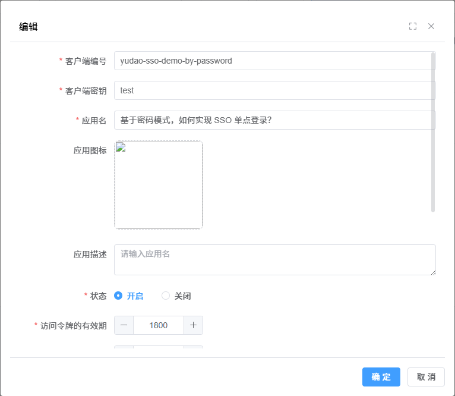Focus the 应用描述 textarea
Screen dimensions: 455x396
point(273,260)
